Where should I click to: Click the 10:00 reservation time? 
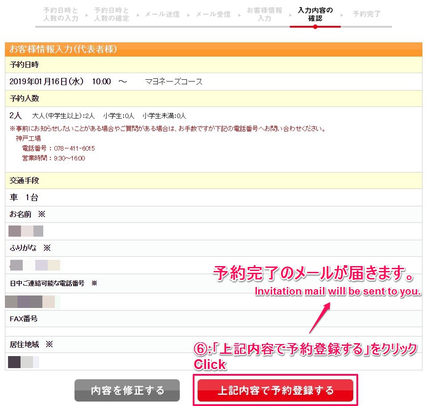click(102, 82)
